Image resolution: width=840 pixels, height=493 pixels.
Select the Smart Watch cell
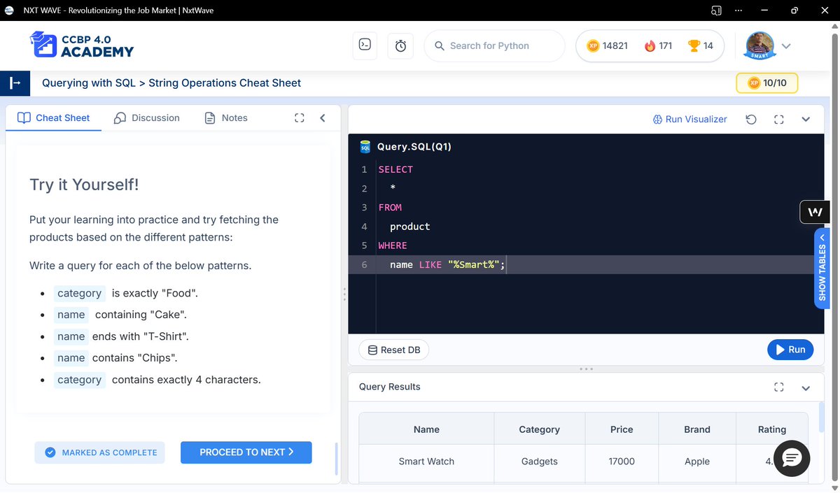tap(426, 462)
